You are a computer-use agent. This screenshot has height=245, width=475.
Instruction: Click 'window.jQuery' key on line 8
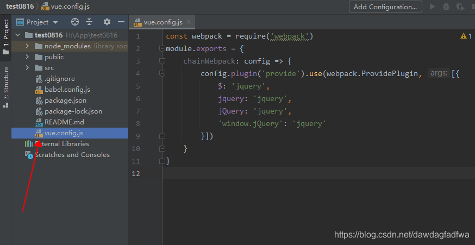click(x=251, y=123)
